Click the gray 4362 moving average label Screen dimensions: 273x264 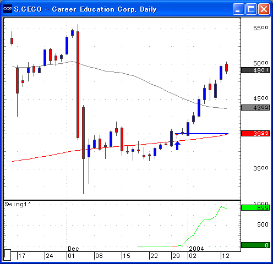coord(255,107)
